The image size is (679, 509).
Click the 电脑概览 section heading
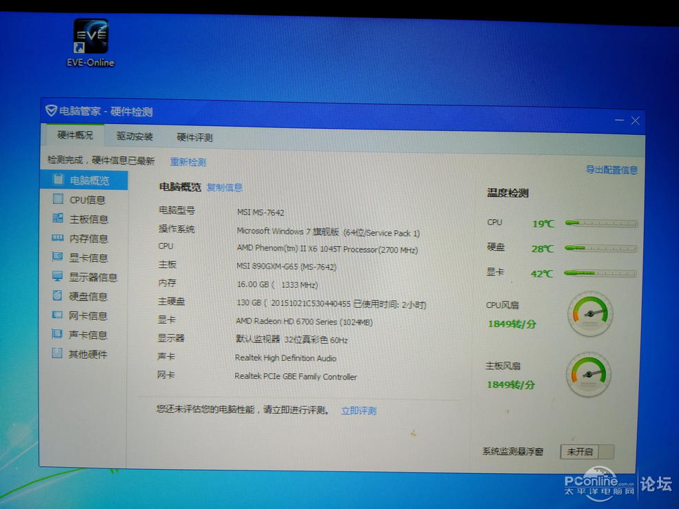tap(180, 187)
